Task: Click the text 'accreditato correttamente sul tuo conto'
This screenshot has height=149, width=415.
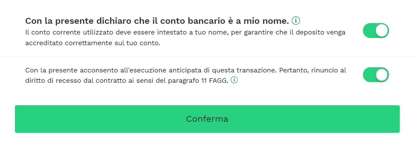Action: pos(93,43)
